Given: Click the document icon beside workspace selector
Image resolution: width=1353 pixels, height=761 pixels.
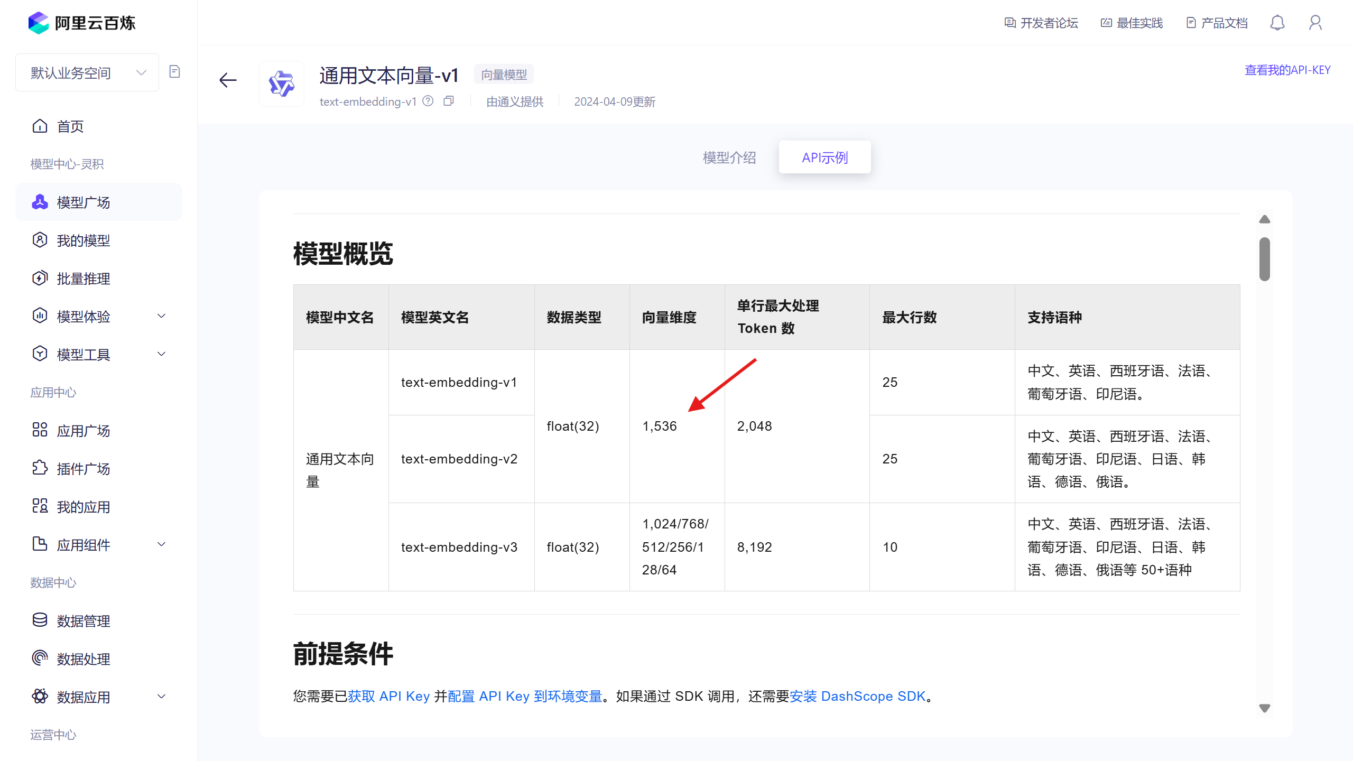Looking at the screenshot, I should (x=174, y=72).
